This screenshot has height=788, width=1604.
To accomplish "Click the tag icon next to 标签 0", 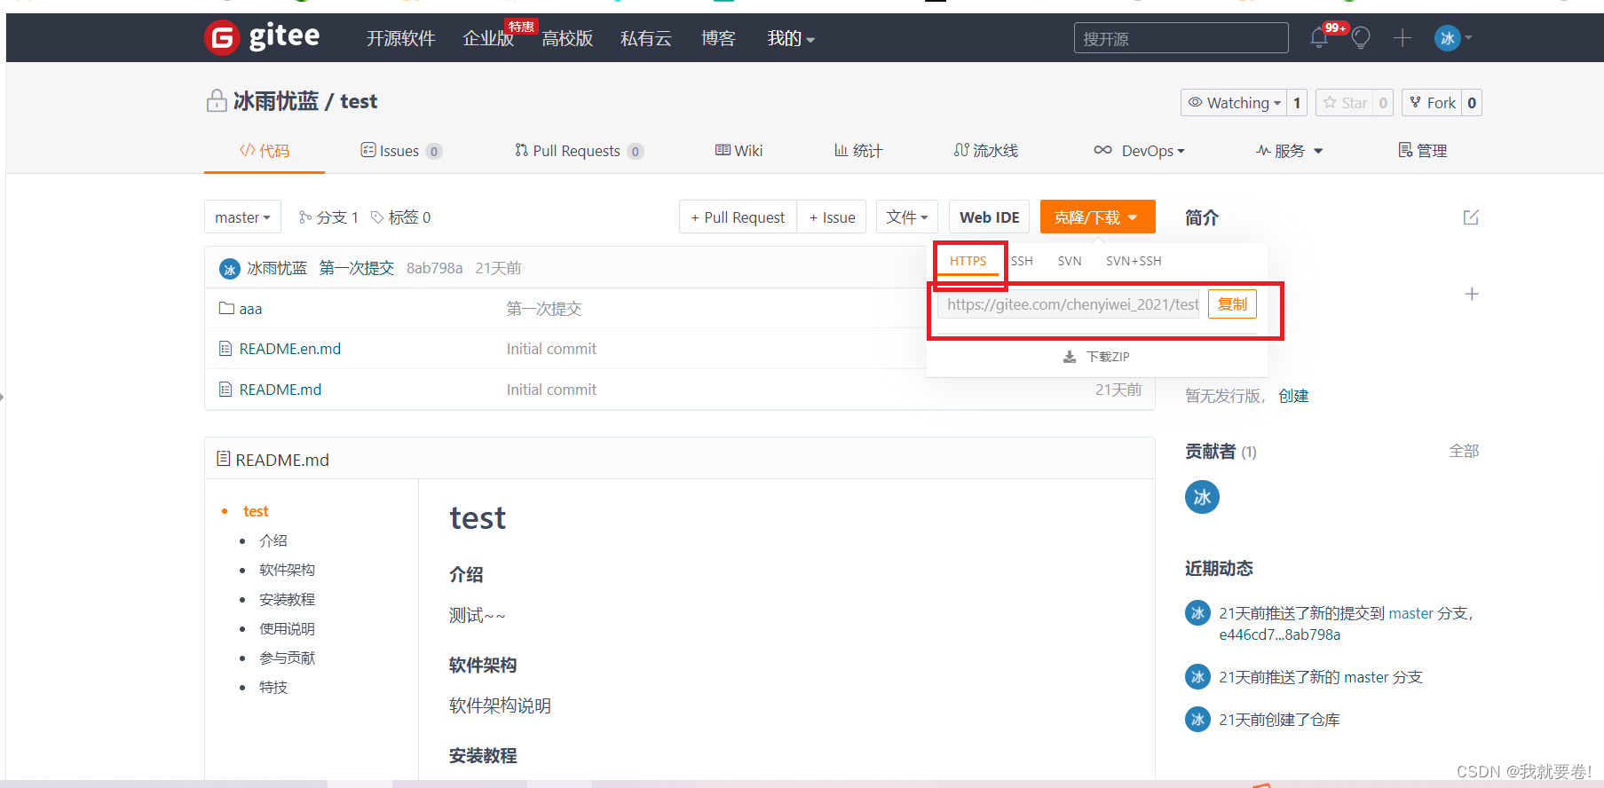I will (377, 217).
